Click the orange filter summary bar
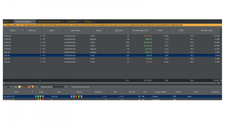The width and height of the screenshot is (227, 127). click(x=112, y=25)
